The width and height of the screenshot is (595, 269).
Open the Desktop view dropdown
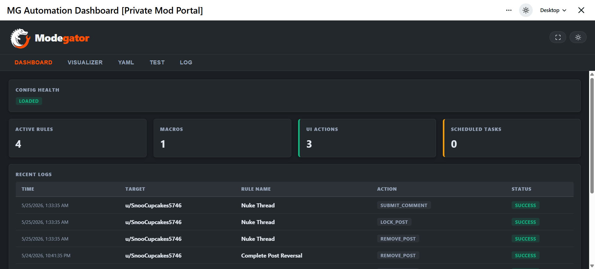553,10
